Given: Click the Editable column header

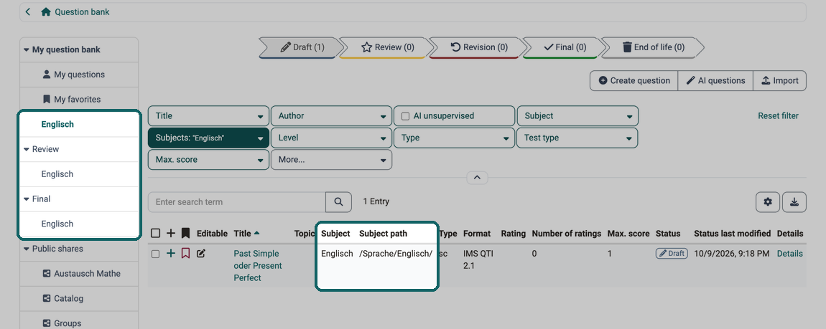Looking at the screenshot, I should 213,234.
